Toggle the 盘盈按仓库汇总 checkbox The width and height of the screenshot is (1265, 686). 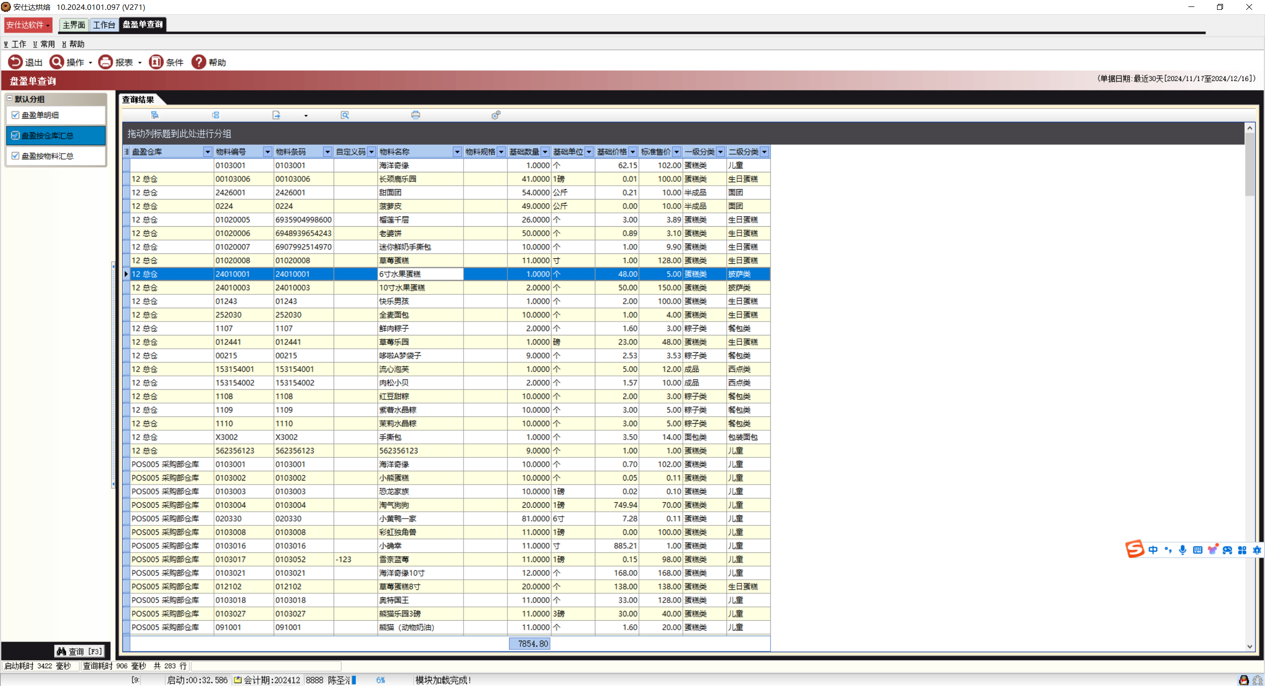[x=15, y=135]
